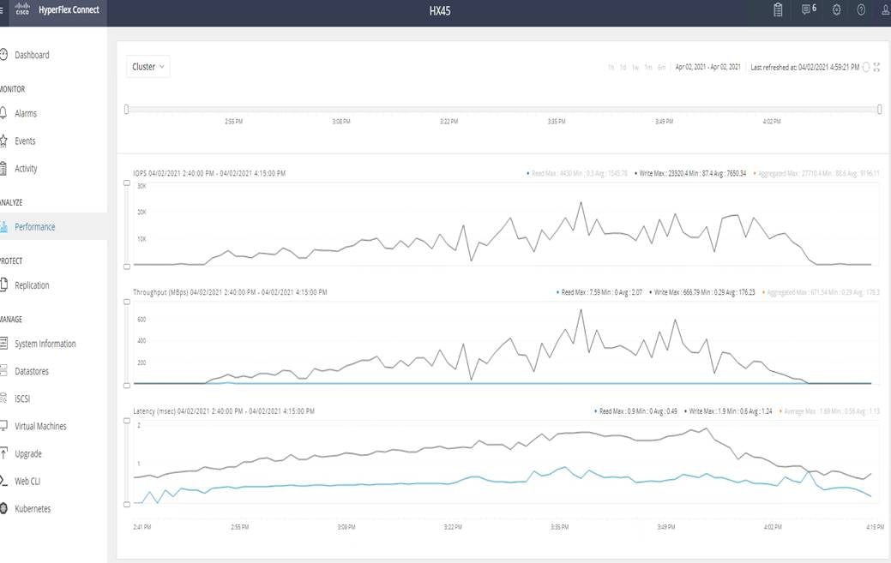The image size is (891, 563).
Task: Toggle the Latency Write series legend
Action: coord(728,411)
